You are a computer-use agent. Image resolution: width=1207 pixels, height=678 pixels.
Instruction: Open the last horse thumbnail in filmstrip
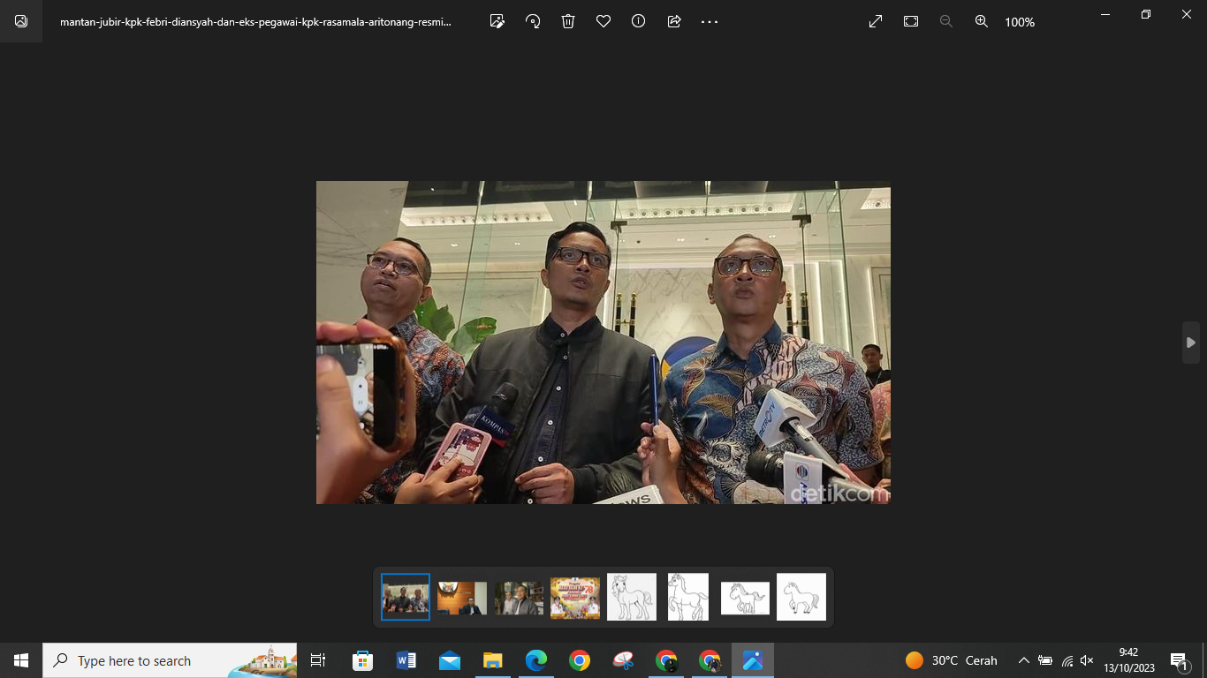(801, 597)
